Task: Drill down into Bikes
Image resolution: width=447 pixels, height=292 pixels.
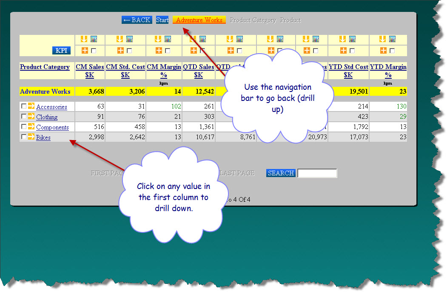Action: 43,137
